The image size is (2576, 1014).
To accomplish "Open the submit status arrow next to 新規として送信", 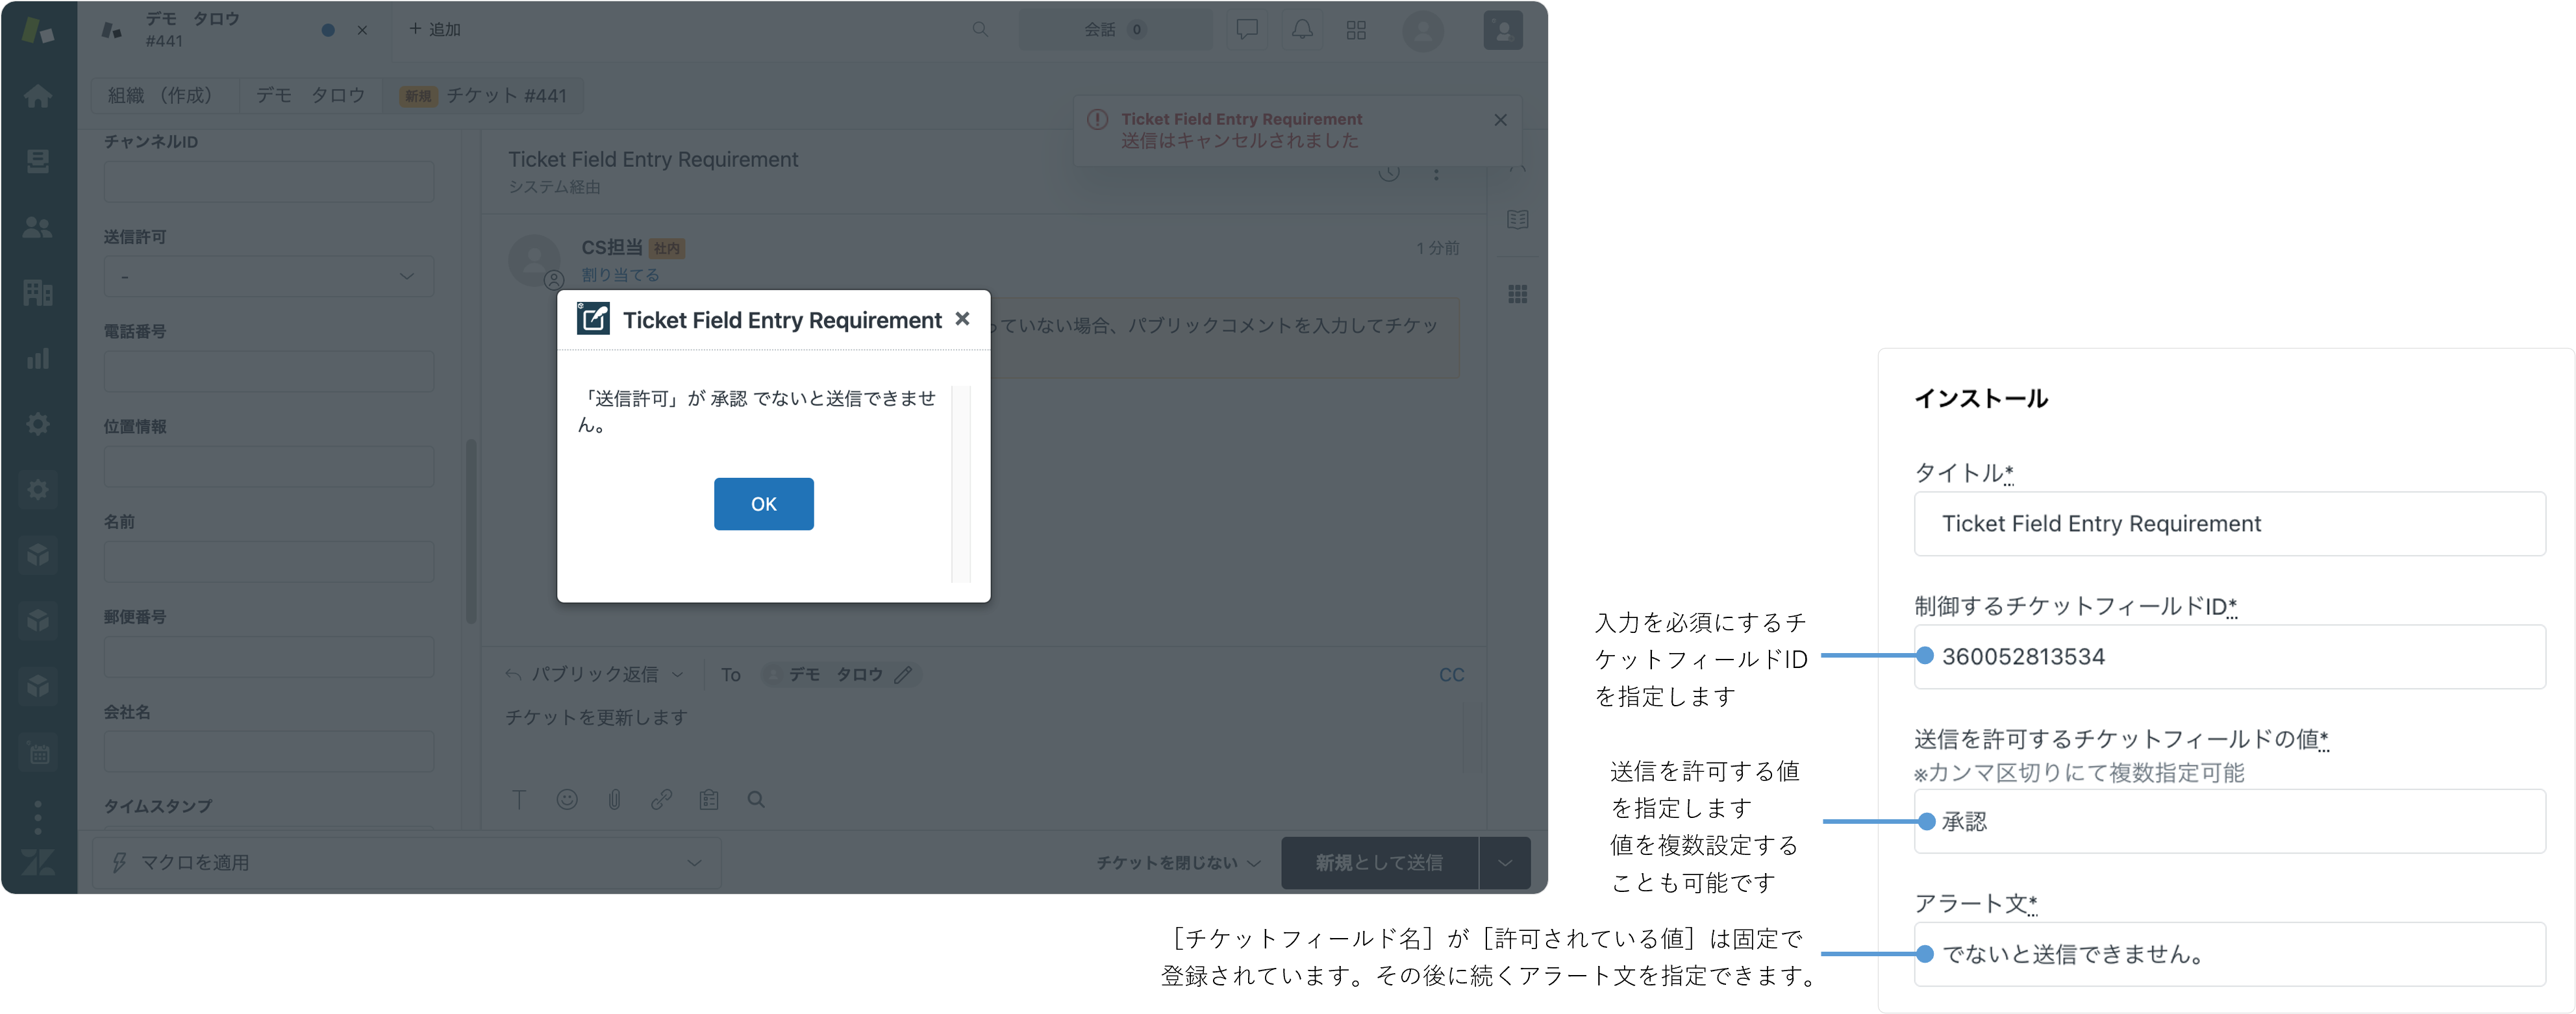I will point(1504,862).
